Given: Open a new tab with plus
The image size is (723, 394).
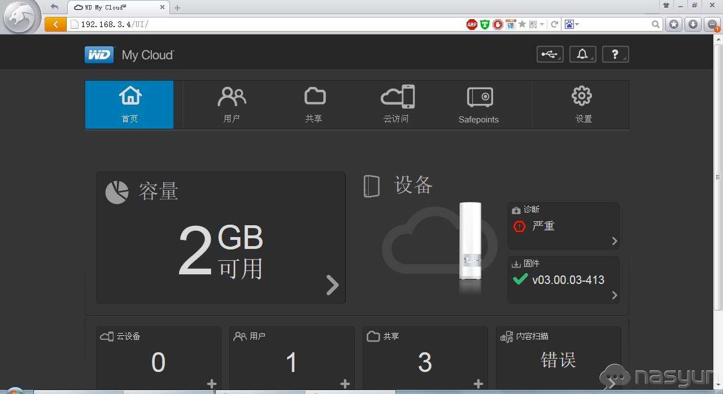Looking at the screenshot, I should click(177, 8).
